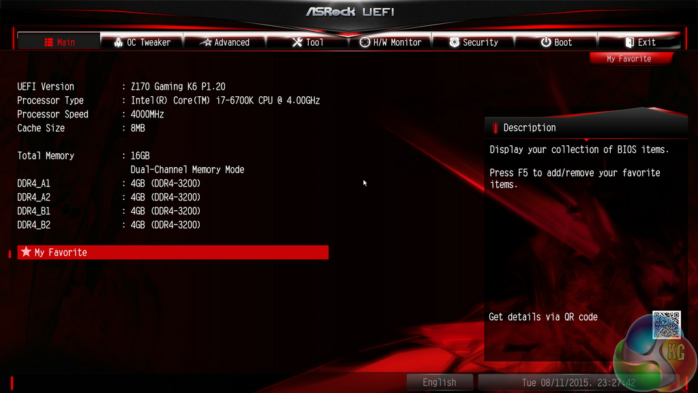
Task: Go to the Boot tab
Action: point(556,42)
